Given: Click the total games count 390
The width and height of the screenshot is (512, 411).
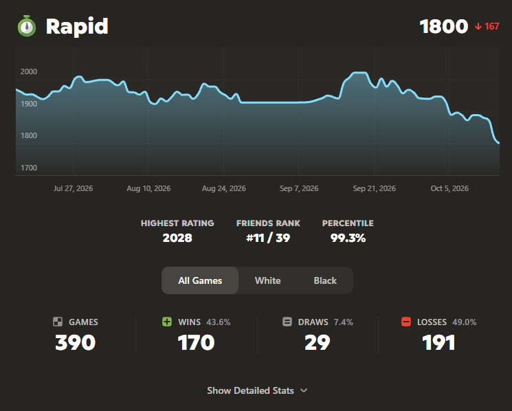Looking at the screenshot, I should pyautogui.click(x=76, y=342).
